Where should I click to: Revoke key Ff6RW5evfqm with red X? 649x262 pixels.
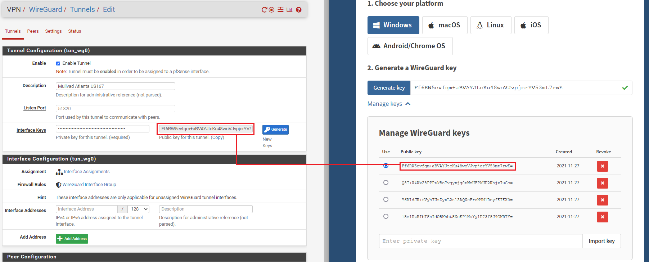click(x=603, y=166)
